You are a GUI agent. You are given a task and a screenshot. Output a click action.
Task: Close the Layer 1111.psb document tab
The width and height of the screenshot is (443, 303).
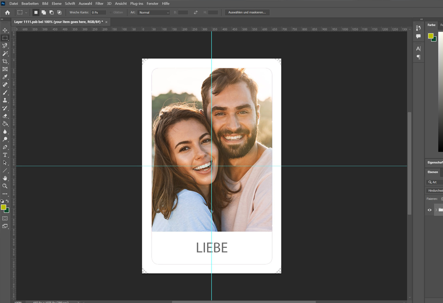(106, 22)
